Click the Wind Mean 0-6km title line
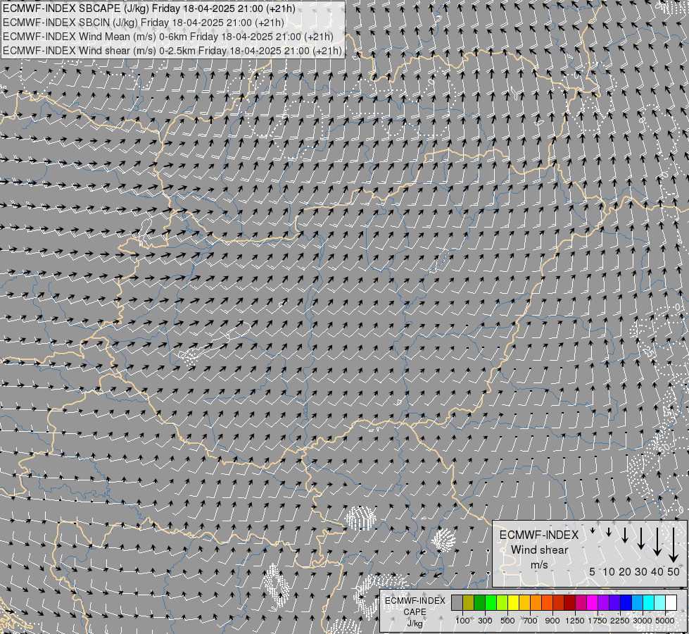 coord(168,37)
